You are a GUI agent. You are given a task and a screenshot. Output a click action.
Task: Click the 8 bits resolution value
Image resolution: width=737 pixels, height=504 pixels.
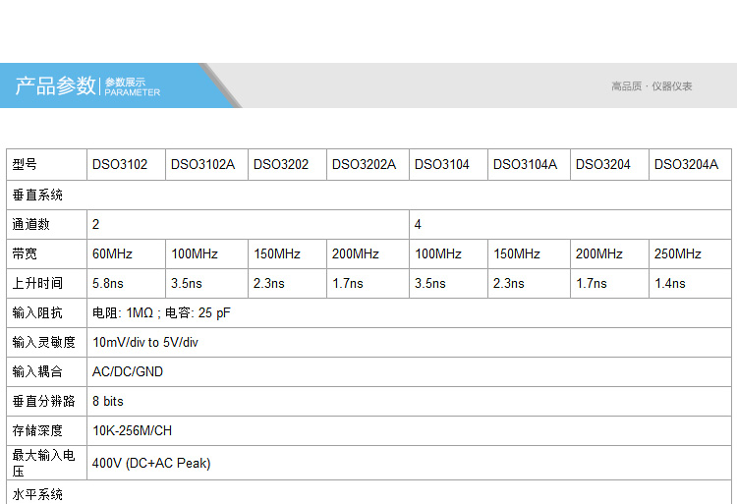108,402
